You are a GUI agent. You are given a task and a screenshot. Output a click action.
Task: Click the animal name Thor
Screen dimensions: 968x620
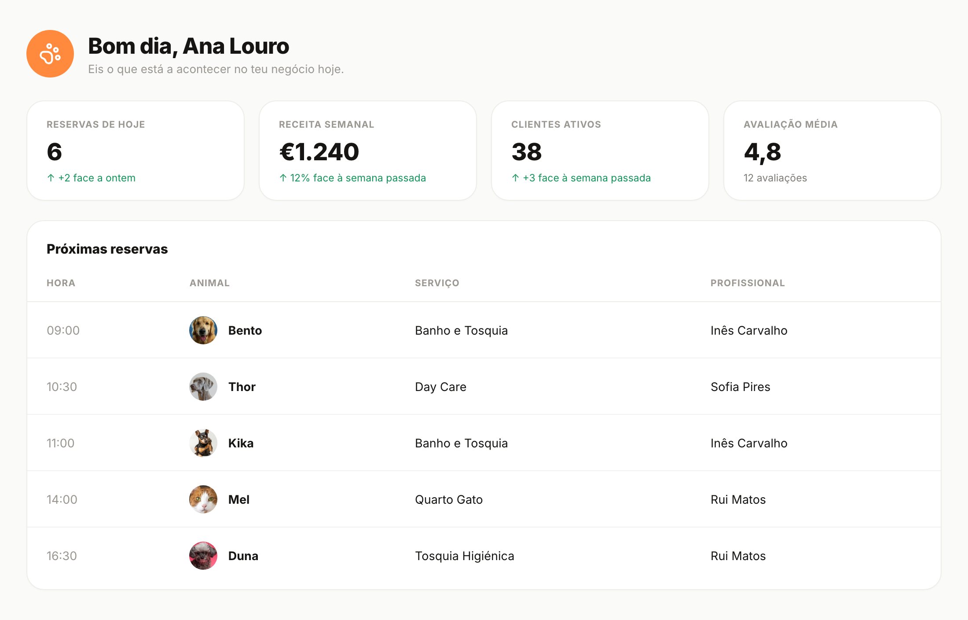tap(242, 387)
